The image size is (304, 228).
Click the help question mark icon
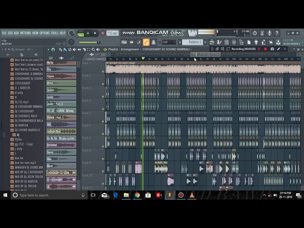(x=277, y=33)
